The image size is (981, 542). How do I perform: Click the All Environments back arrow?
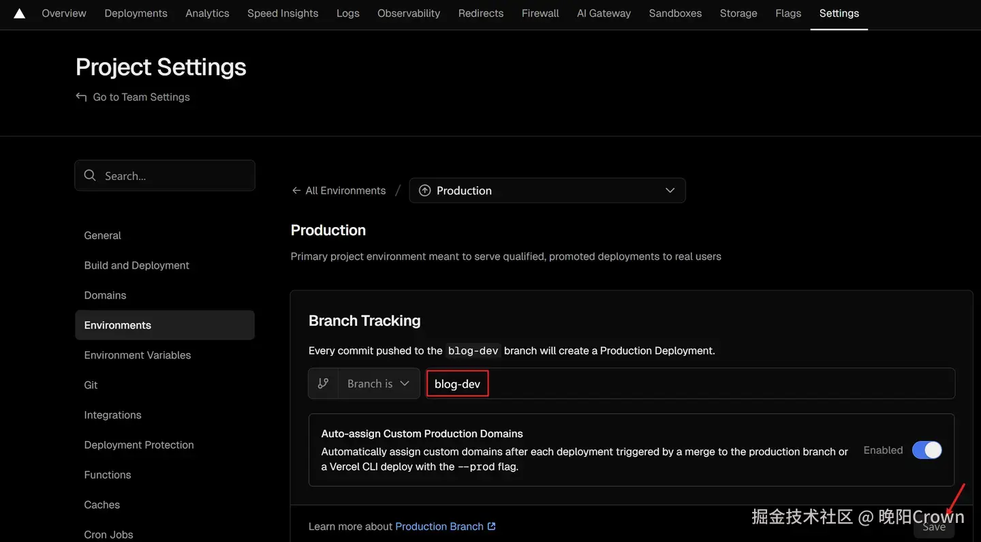point(296,191)
